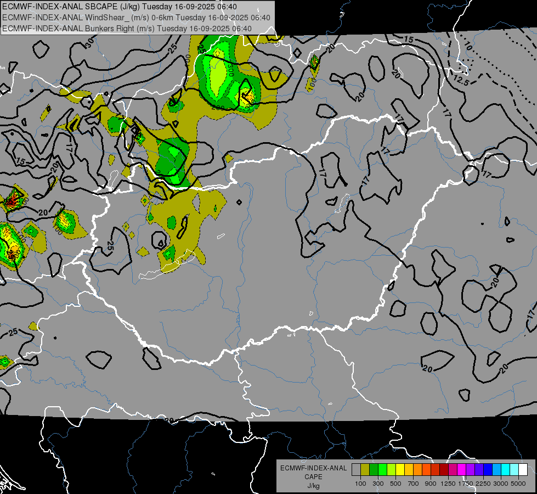Click the legend label 3000
The width and height of the screenshot is (537, 494).
pyautogui.click(x=501, y=484)
